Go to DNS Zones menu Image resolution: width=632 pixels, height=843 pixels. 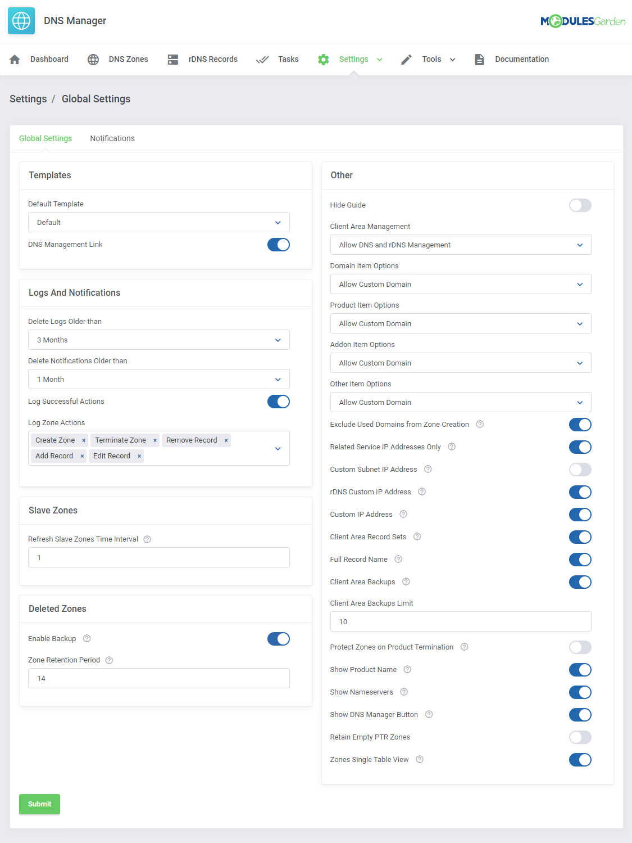pyautogui.click(x=129, y=59)
